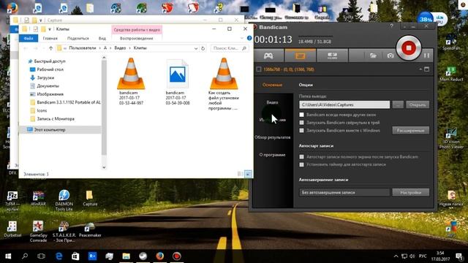This screenshot has width=468, height=263.
Task: Click the Настройки button for auto-complete
Action: pos(411,192)
